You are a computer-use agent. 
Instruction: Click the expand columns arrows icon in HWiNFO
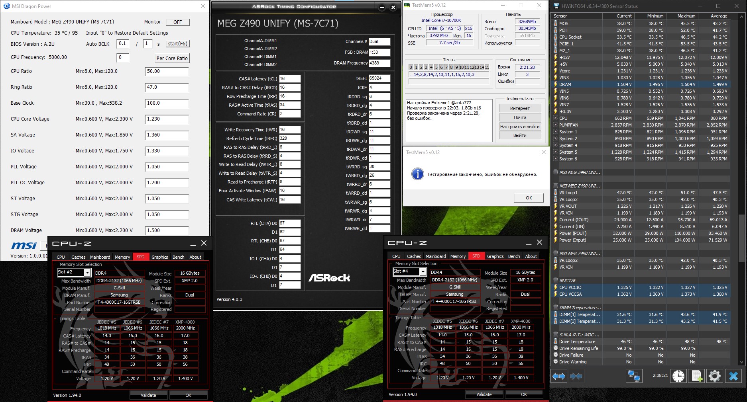pyautogui.click(x=558, y=376)
